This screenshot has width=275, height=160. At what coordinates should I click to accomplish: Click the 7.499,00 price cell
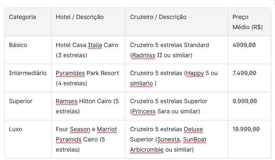click(x=245, y=73)
